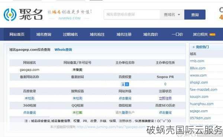The height and width of the screenshot is (137, 223).
Task: Open the 域名抢注 navigation item
Action: [97, 34]
